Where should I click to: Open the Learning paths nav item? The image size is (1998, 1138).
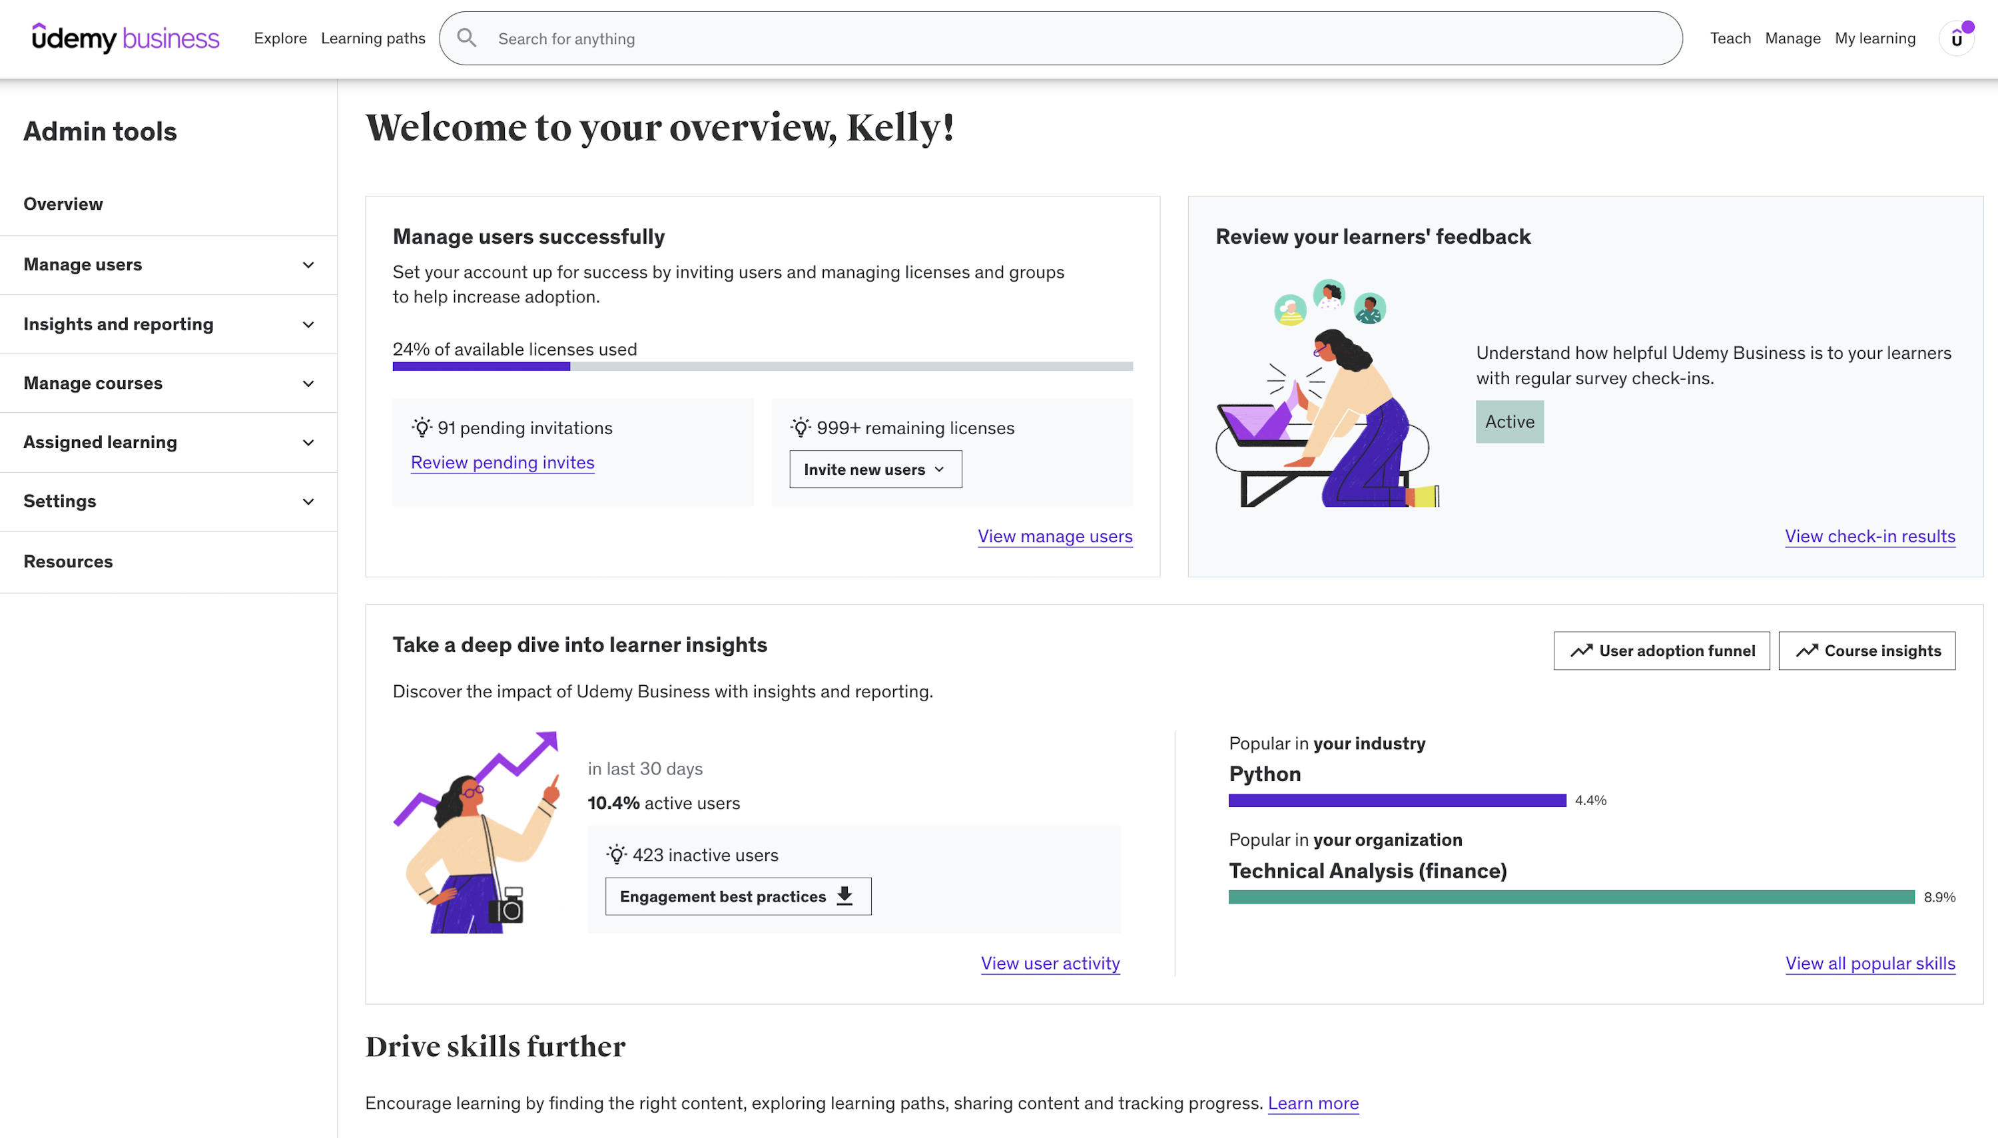pyautogui.click(x=373, y=39)
